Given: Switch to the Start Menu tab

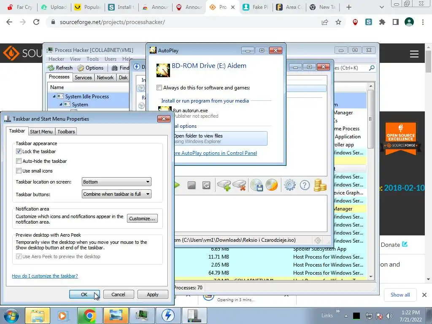Looking at the screenshot, I should tap(41, 132).
